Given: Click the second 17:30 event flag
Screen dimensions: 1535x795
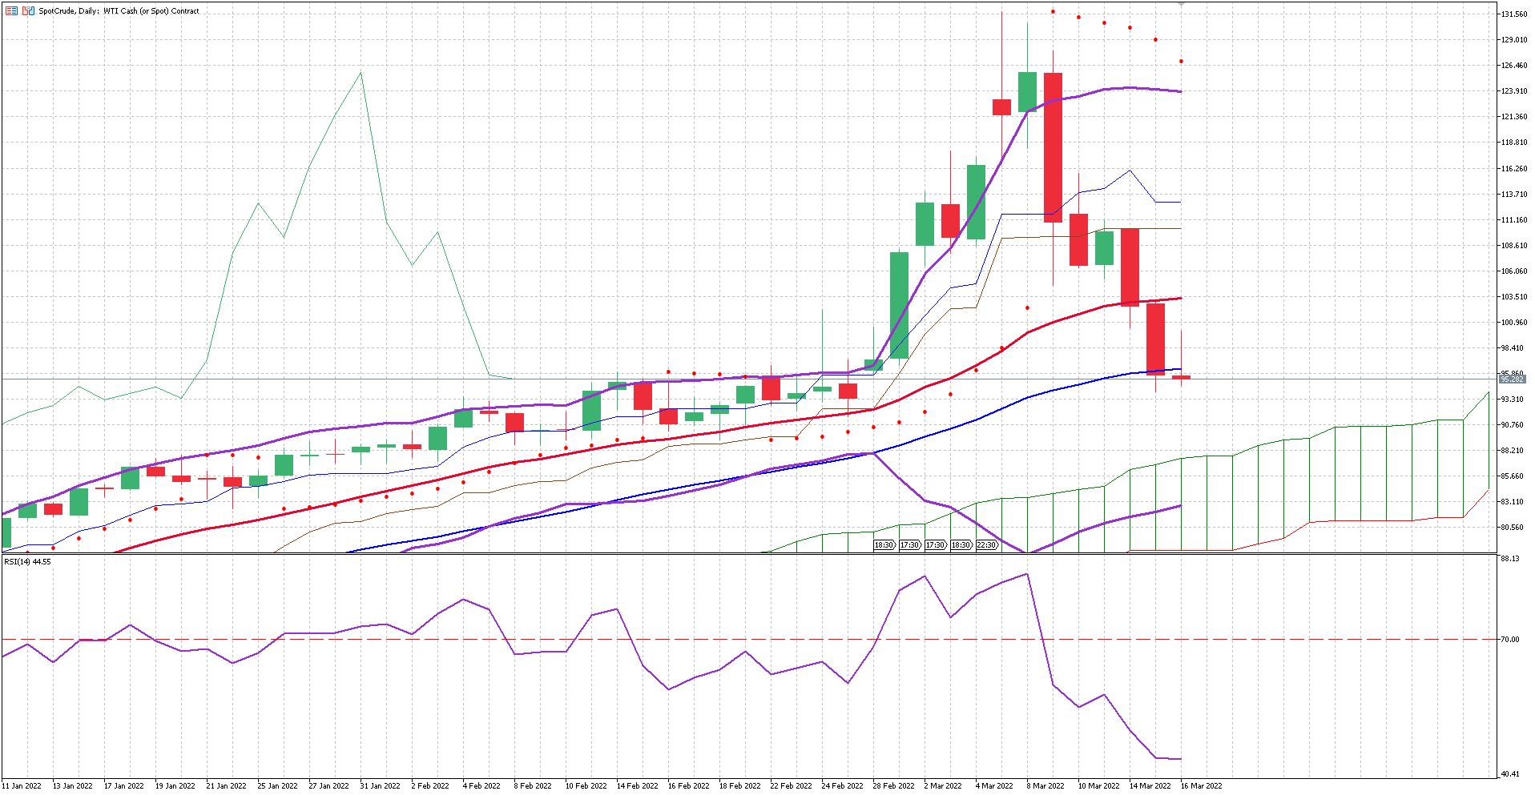Looking at the screenshot, I should (x=936, y=544).
